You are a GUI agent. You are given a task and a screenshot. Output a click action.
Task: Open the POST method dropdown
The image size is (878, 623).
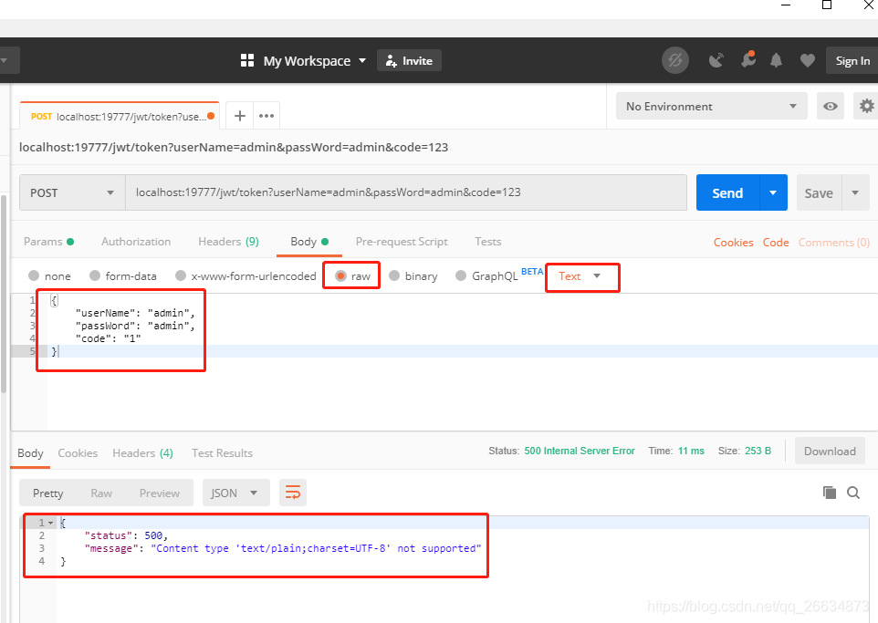[x=71, y=192]
